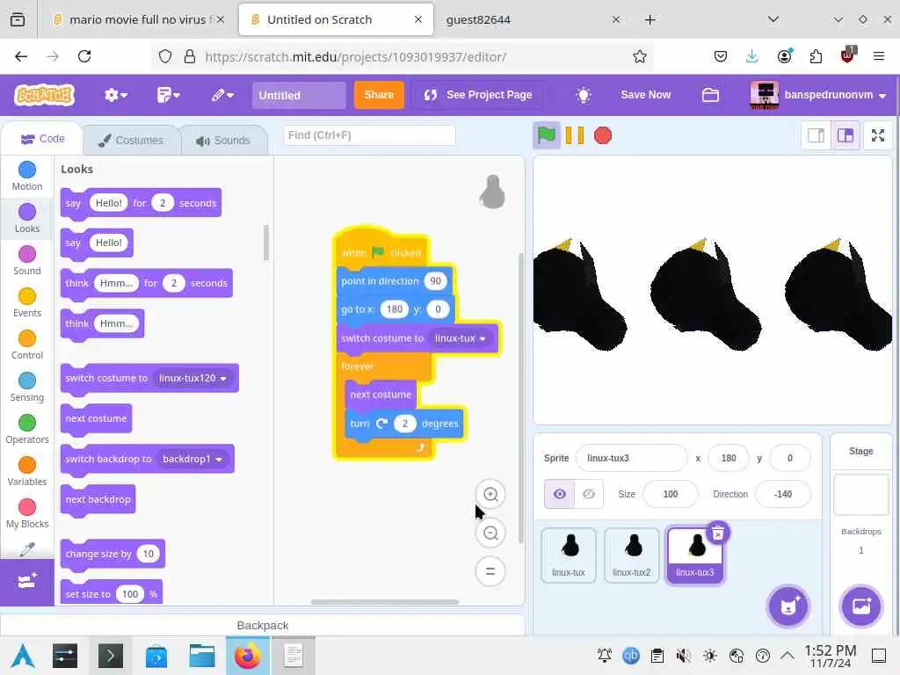Stop the project with the red stop button
The height and width of the screenshot is (675, 900).
(x=603, y=135)
